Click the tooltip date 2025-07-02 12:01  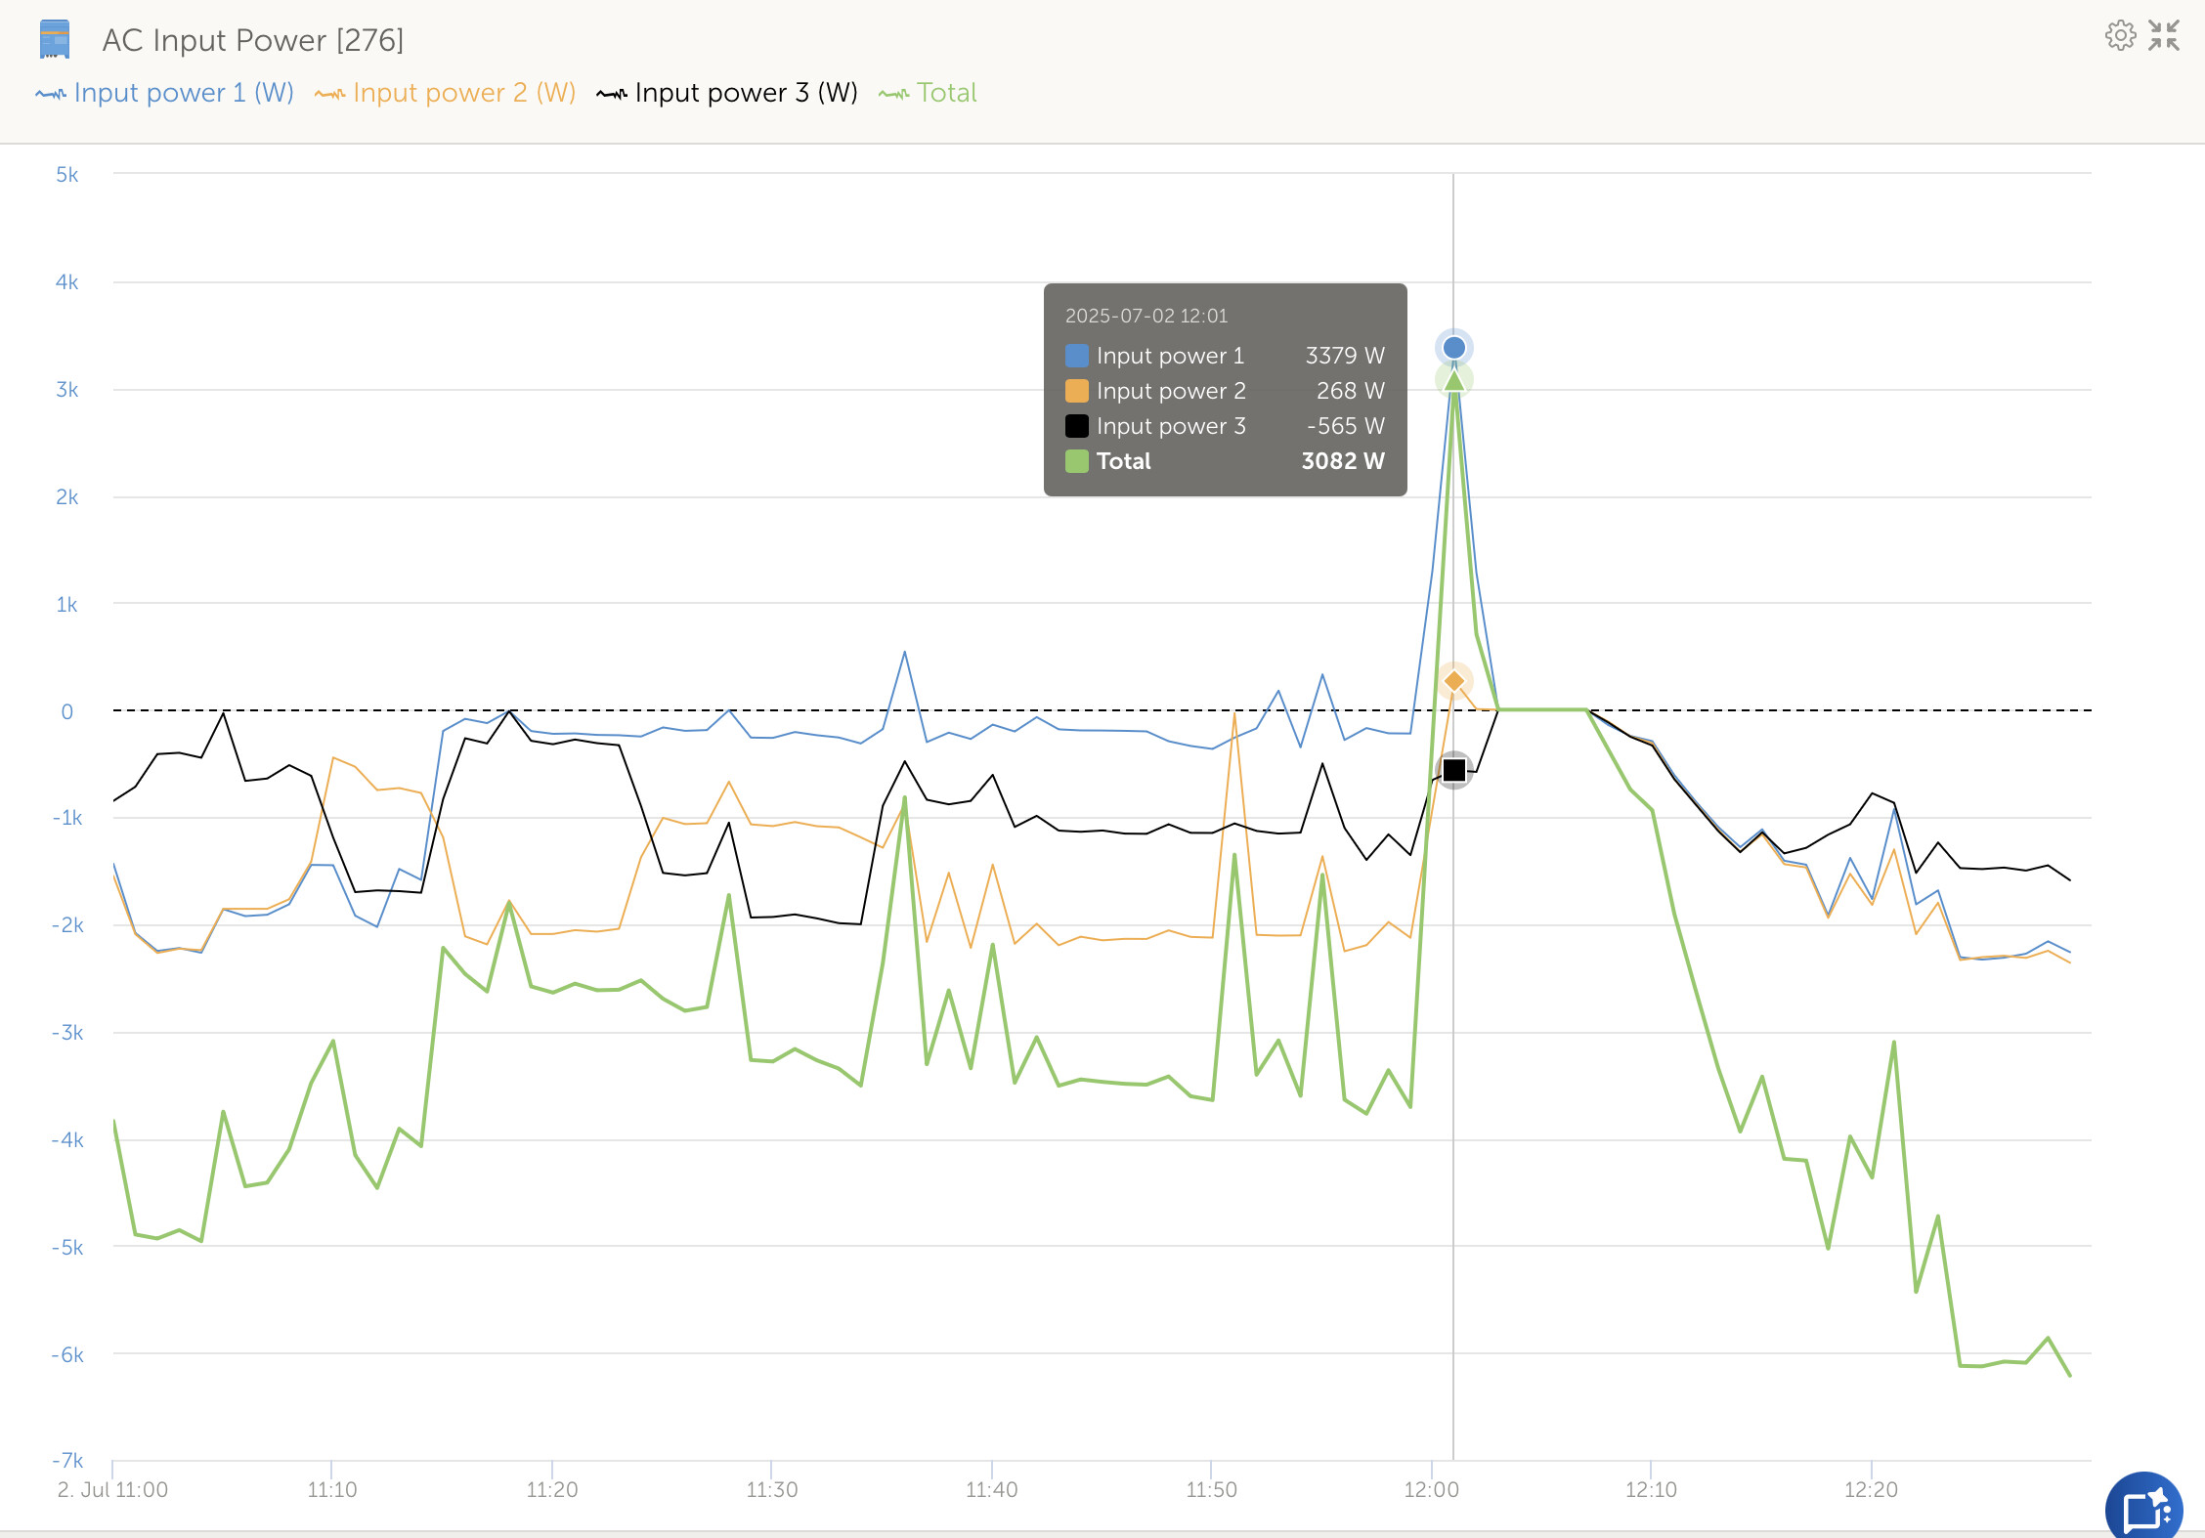tap(1146, 316)
